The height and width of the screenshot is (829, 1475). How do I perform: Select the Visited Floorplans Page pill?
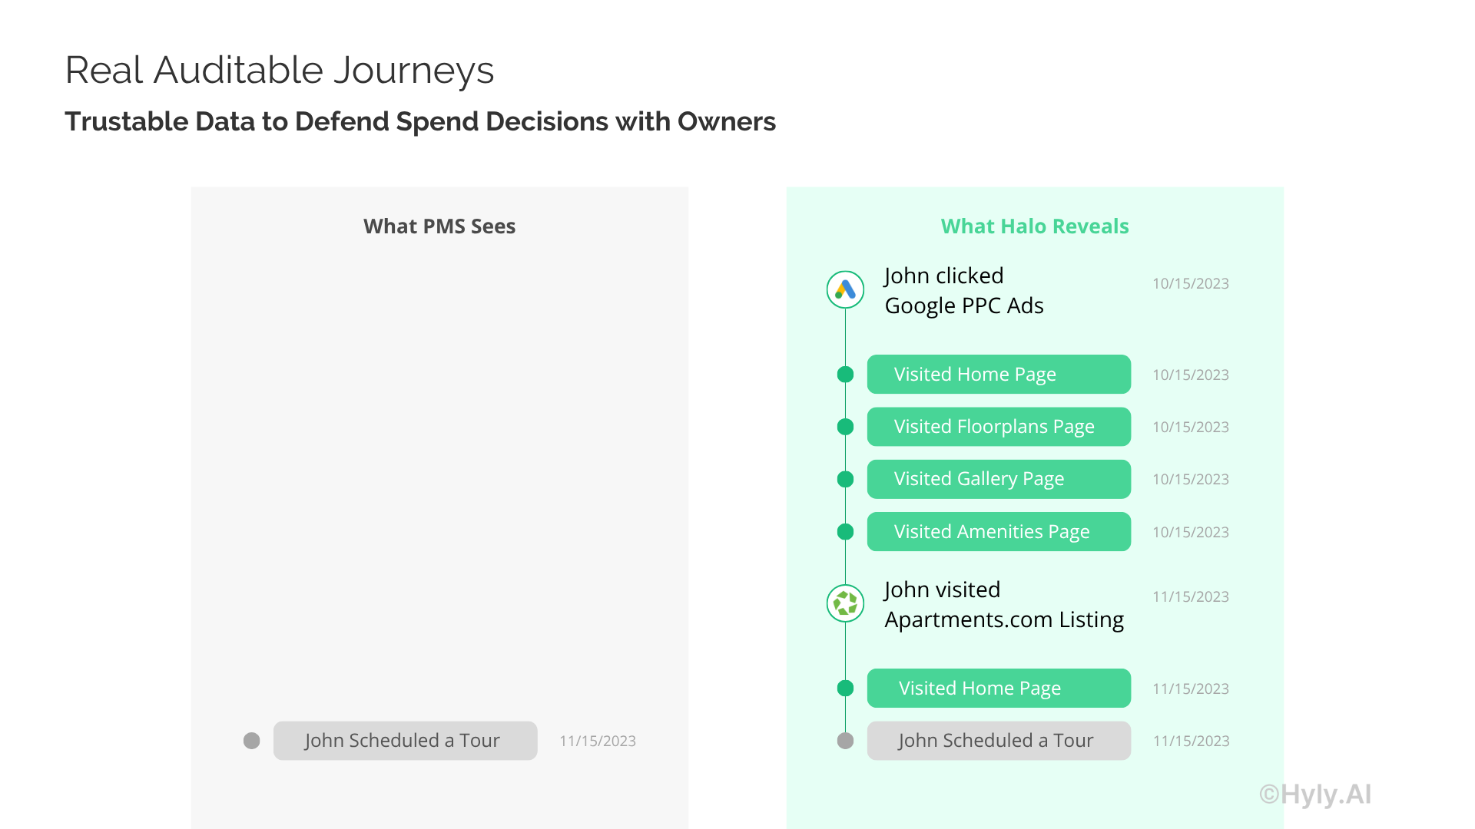999,427
